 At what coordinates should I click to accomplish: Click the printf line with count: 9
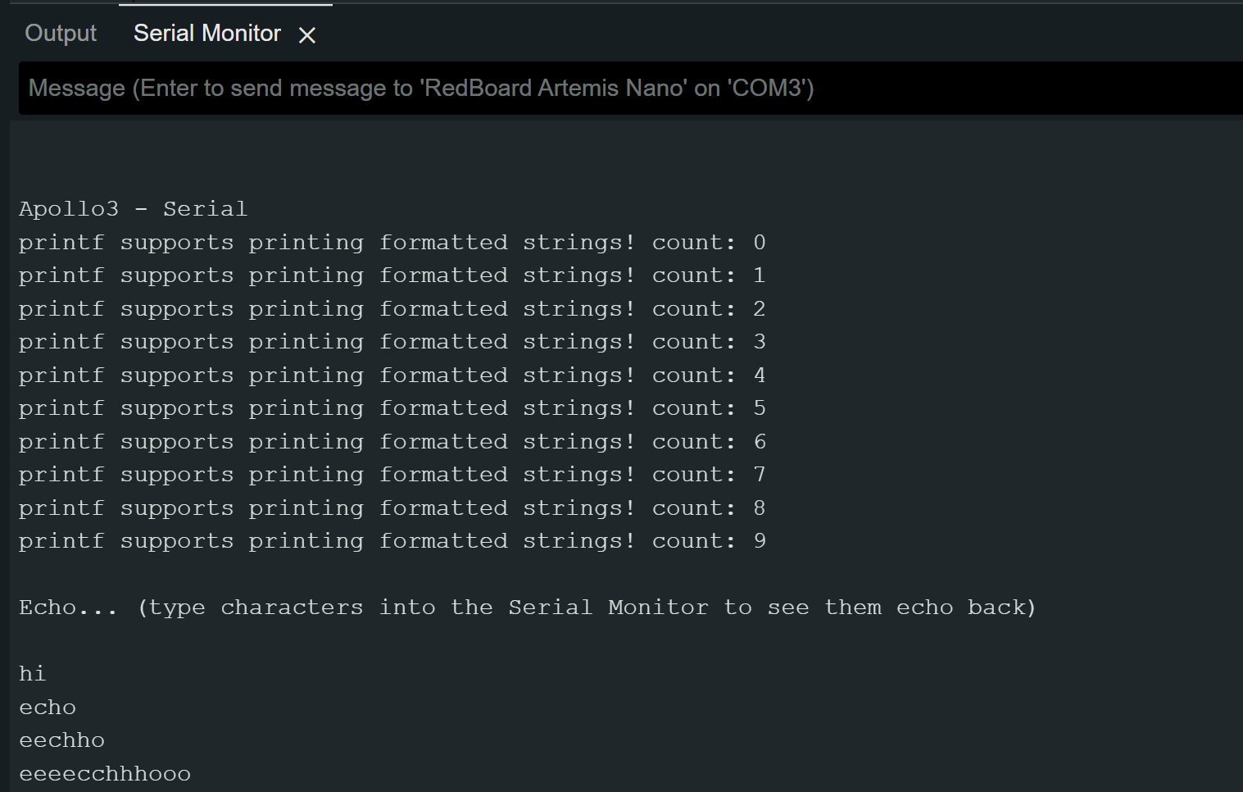(x=392, y=541)
